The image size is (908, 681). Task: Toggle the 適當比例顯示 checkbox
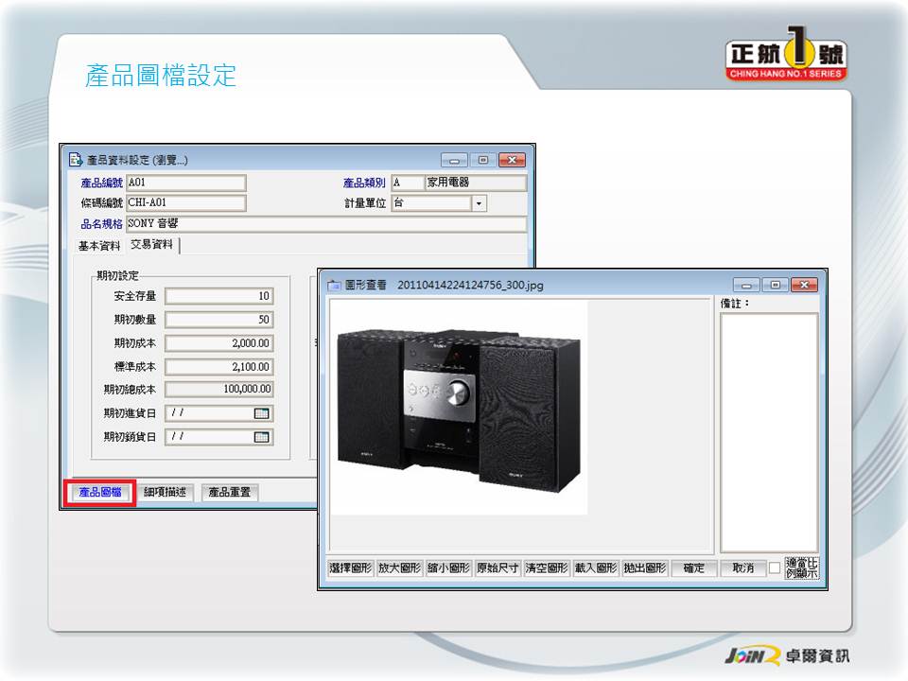point(775,567)
